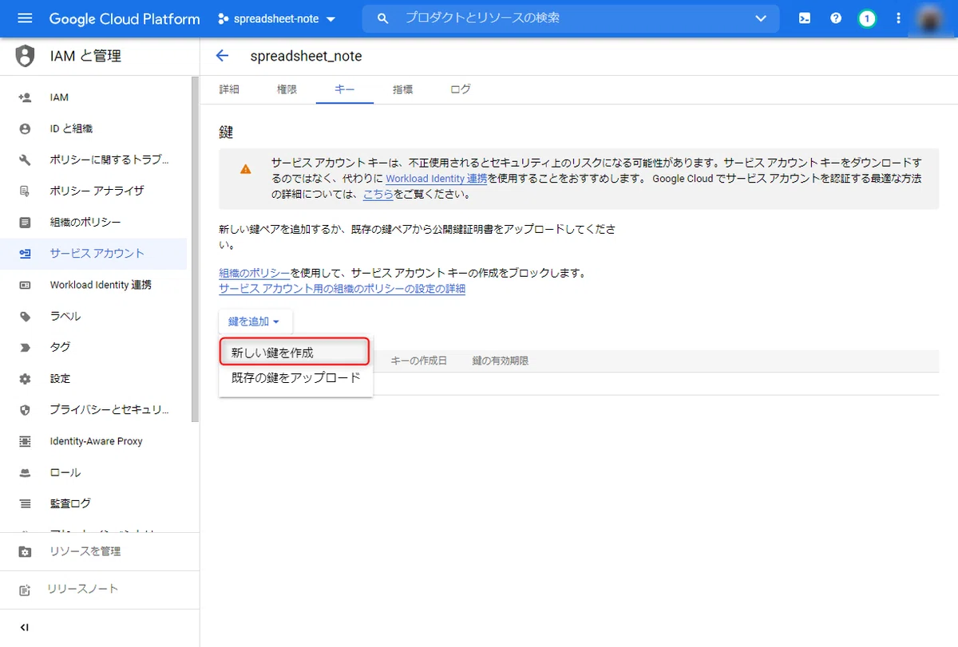Screen dimensions: 958x647
Task: Open 組織のポリシー in the sidebar
Action: tap(85, 222)
